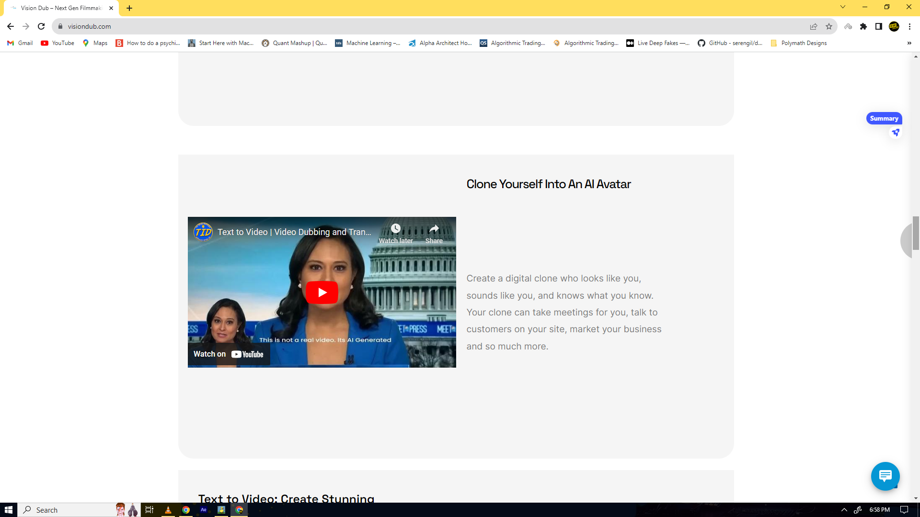
Task: Open a new browser tab
Action: pyautogui.click(x=129, y=8)
